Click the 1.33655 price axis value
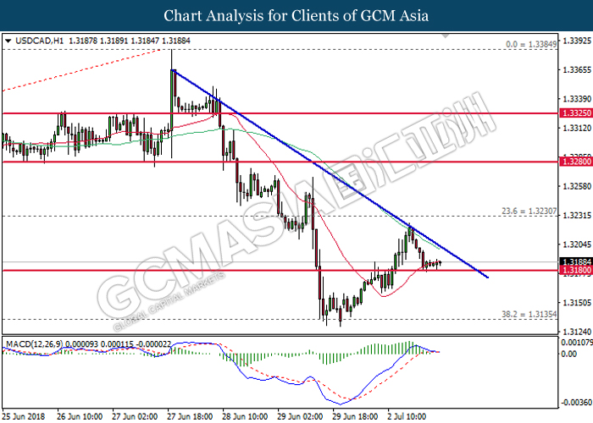 tap(577, 70)
